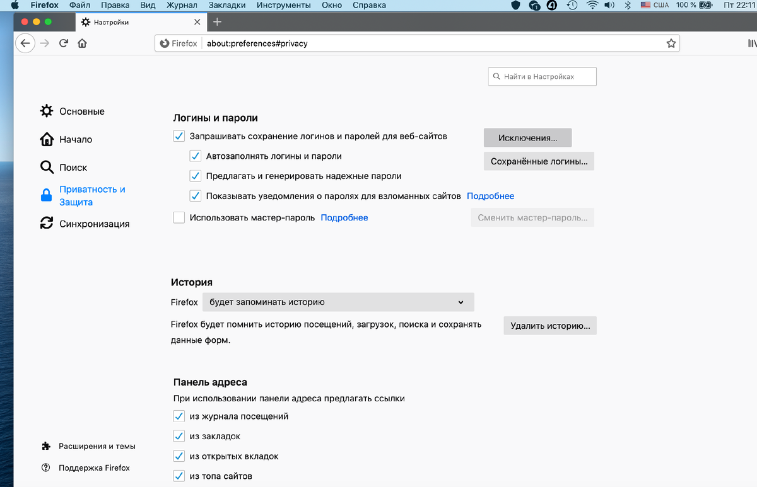The width and height of the screenshot is (757, 487).
Task: Close the Настройки tab
Action: coord(197,22)
